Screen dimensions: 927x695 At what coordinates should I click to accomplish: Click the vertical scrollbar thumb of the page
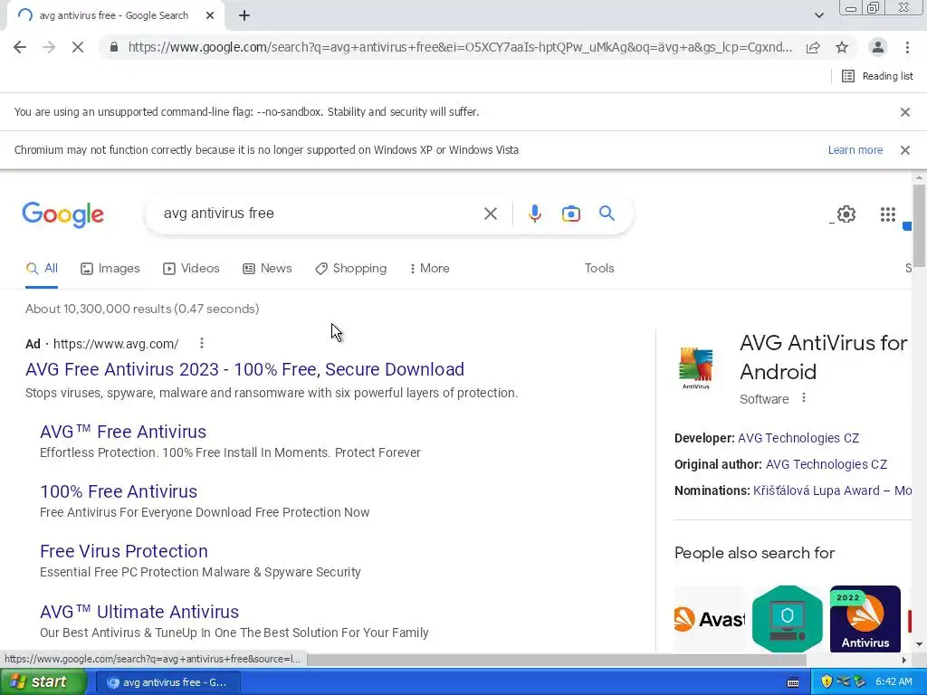pyautogui.click(x=919, y=225)
